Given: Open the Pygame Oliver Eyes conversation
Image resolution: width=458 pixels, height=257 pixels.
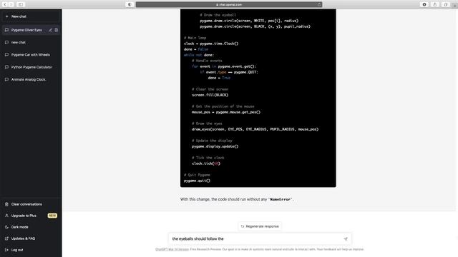Looking at the screenshot, I should point(26,30).
